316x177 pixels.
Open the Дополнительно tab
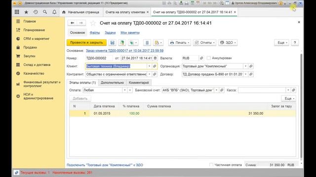click(x=112, y=83)
